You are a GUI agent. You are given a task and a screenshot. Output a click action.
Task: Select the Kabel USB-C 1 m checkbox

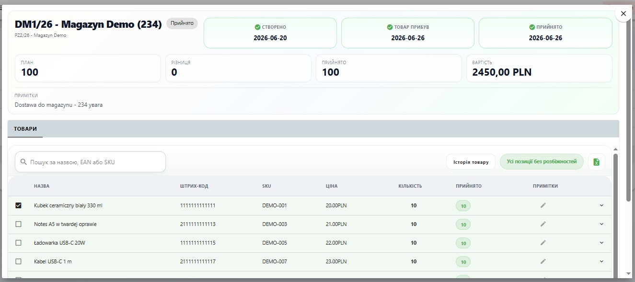pyautogui.click(x=19, y=261)
